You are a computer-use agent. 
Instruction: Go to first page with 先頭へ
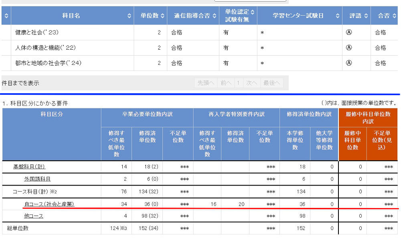206,83
